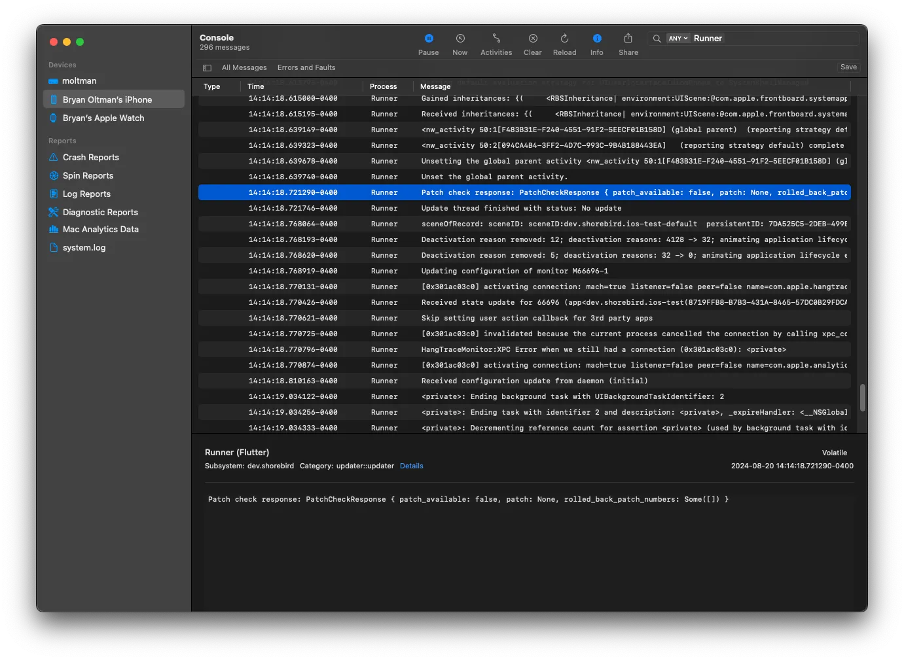
Task: Select the sceneOfRecord log row
Action: [524, 224]
